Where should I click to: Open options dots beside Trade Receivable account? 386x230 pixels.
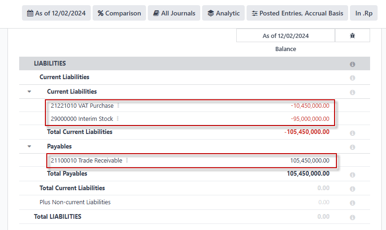click(127, 161)
